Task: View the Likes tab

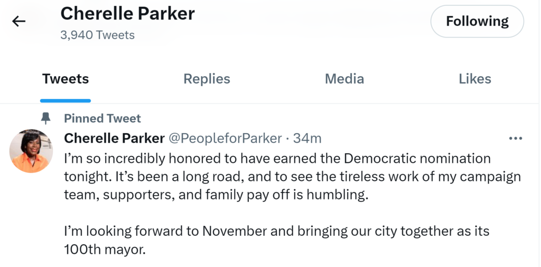Action: click(x=474, y=79)
